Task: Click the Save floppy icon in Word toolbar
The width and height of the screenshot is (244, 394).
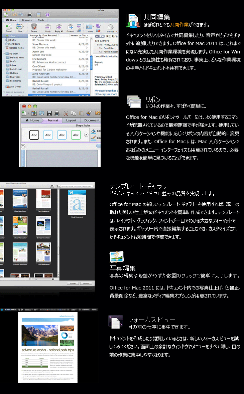Action: [x=49, y=113]
